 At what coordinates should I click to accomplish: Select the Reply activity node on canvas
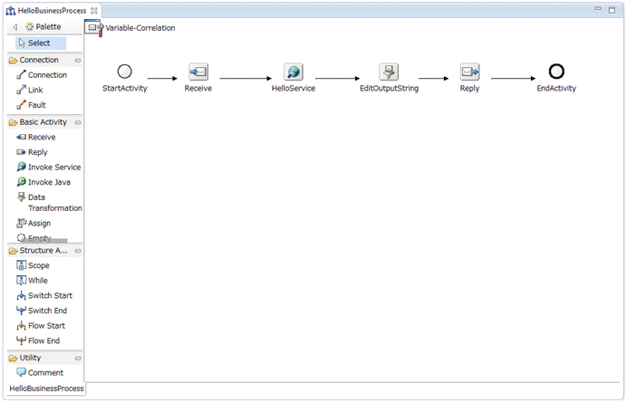469,72
